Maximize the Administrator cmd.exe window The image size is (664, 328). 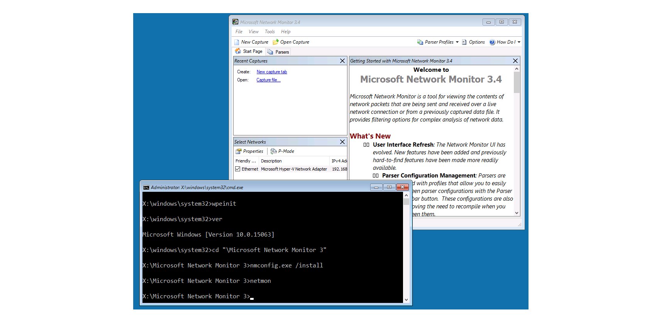tap(389, 187)
